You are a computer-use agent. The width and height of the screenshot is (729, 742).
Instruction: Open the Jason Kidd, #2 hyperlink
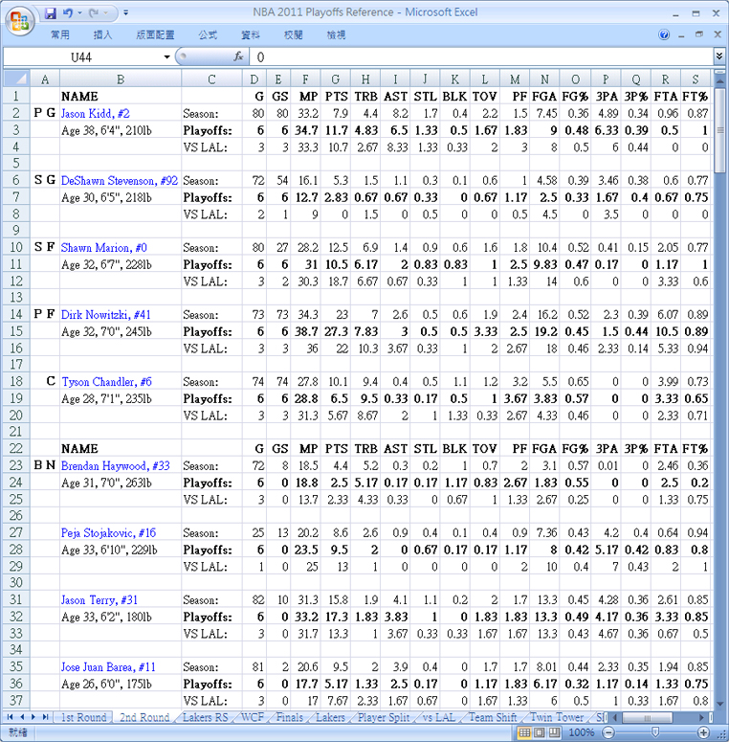pyautogui.click(x=95, y=114)
